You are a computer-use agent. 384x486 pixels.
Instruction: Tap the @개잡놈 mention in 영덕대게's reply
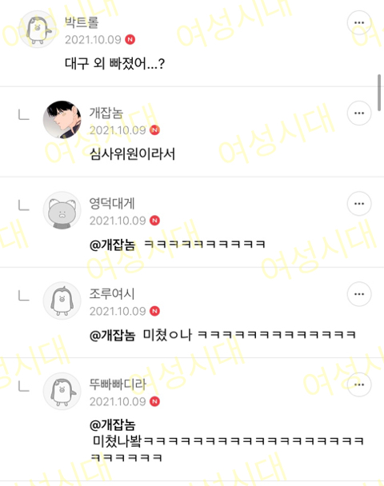[112, 245]
